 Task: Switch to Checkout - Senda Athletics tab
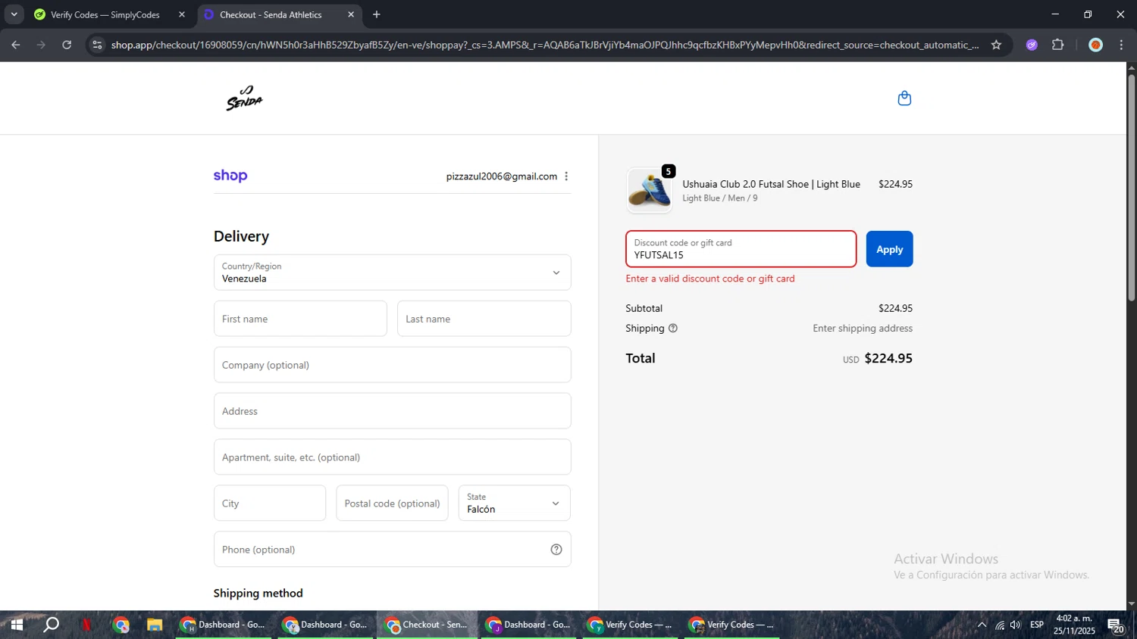coord(271,14)
